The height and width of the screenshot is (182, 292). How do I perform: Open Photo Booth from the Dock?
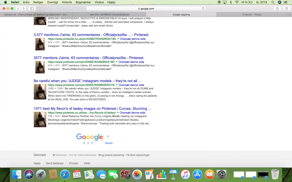[125, 174]
